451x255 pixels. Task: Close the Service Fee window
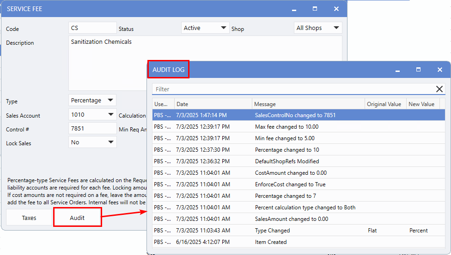pos(336,9)
